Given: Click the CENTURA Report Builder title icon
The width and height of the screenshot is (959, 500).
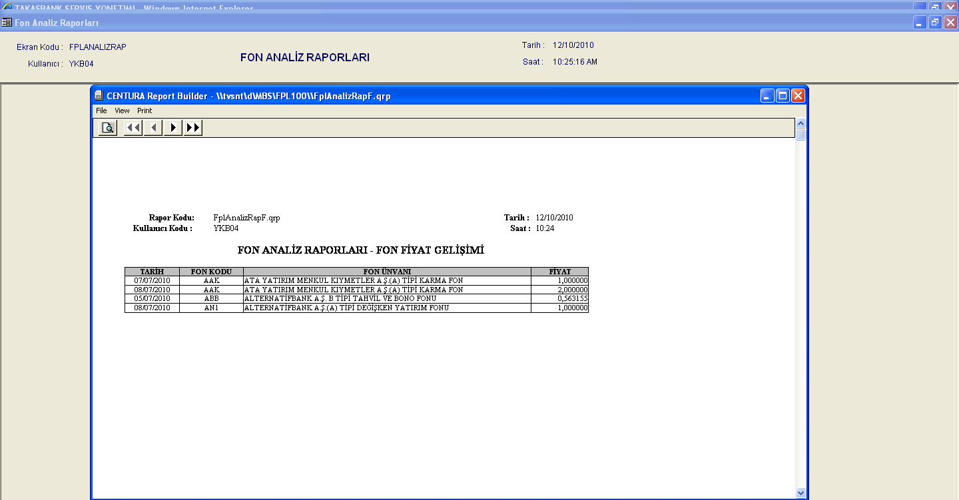Looking at the screenshot, I should pyautogui.click(x=99, y=96).
